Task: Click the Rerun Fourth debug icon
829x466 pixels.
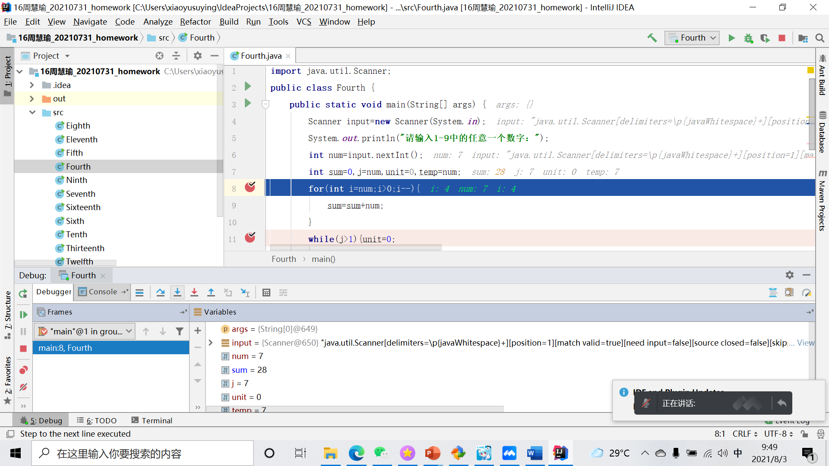Action: pyautogui.click(x=23, y=294)
